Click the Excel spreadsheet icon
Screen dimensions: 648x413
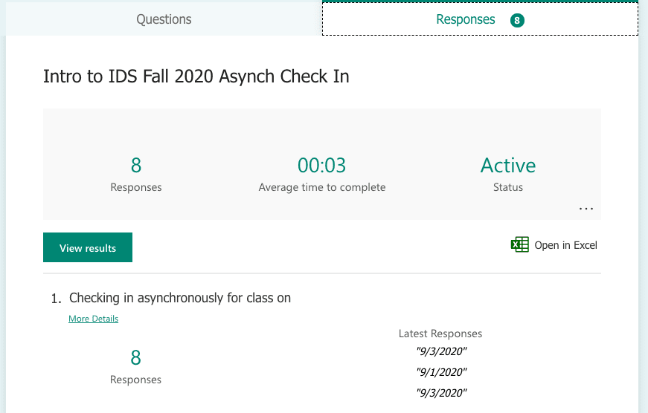519,245
